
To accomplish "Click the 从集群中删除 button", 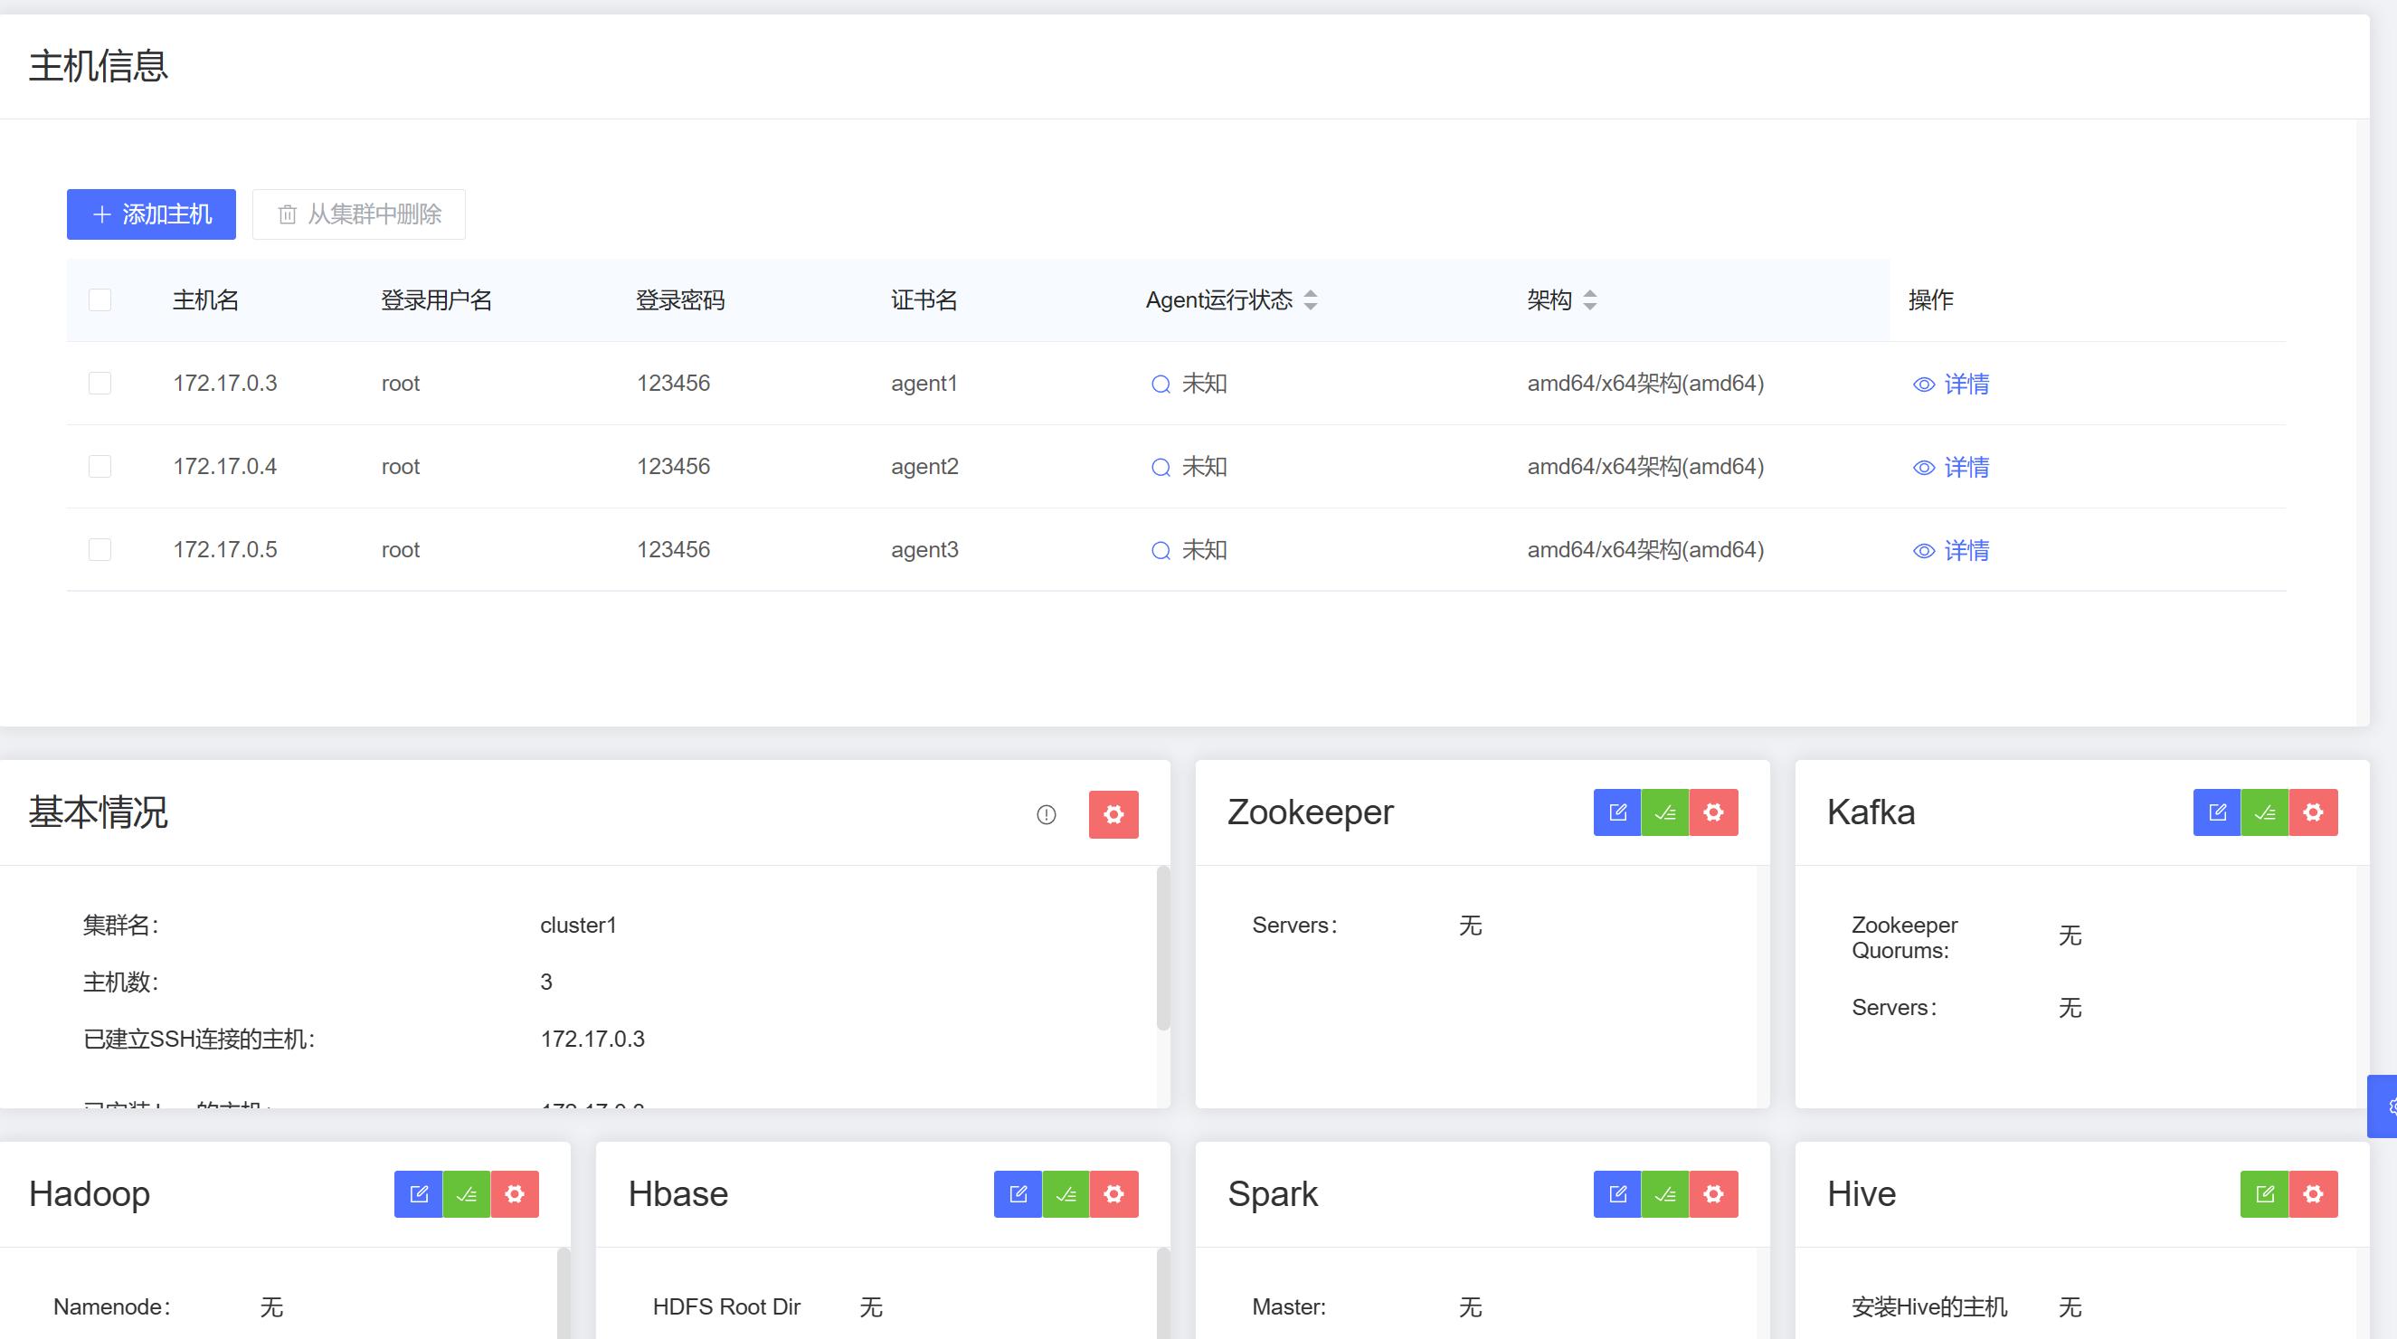I will (359, 214).
